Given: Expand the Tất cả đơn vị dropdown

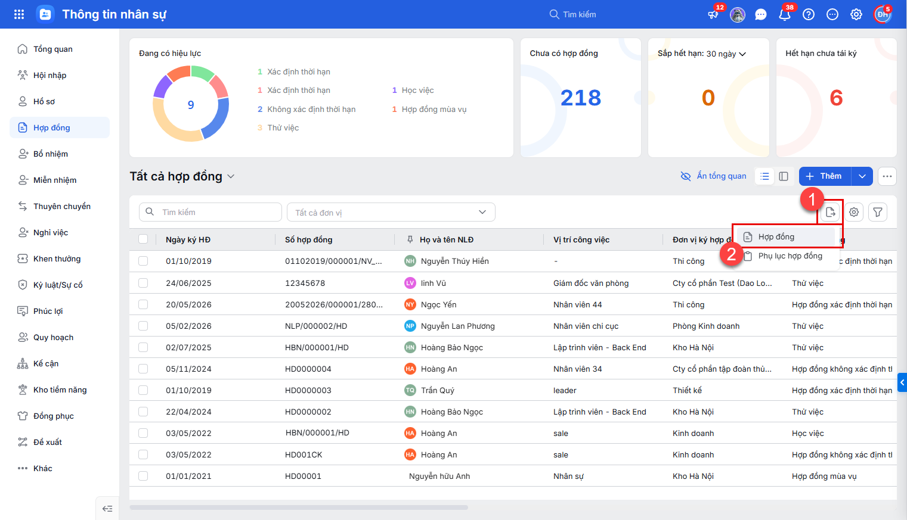Looking at the screenshot, I should click(x=391, y=212).
